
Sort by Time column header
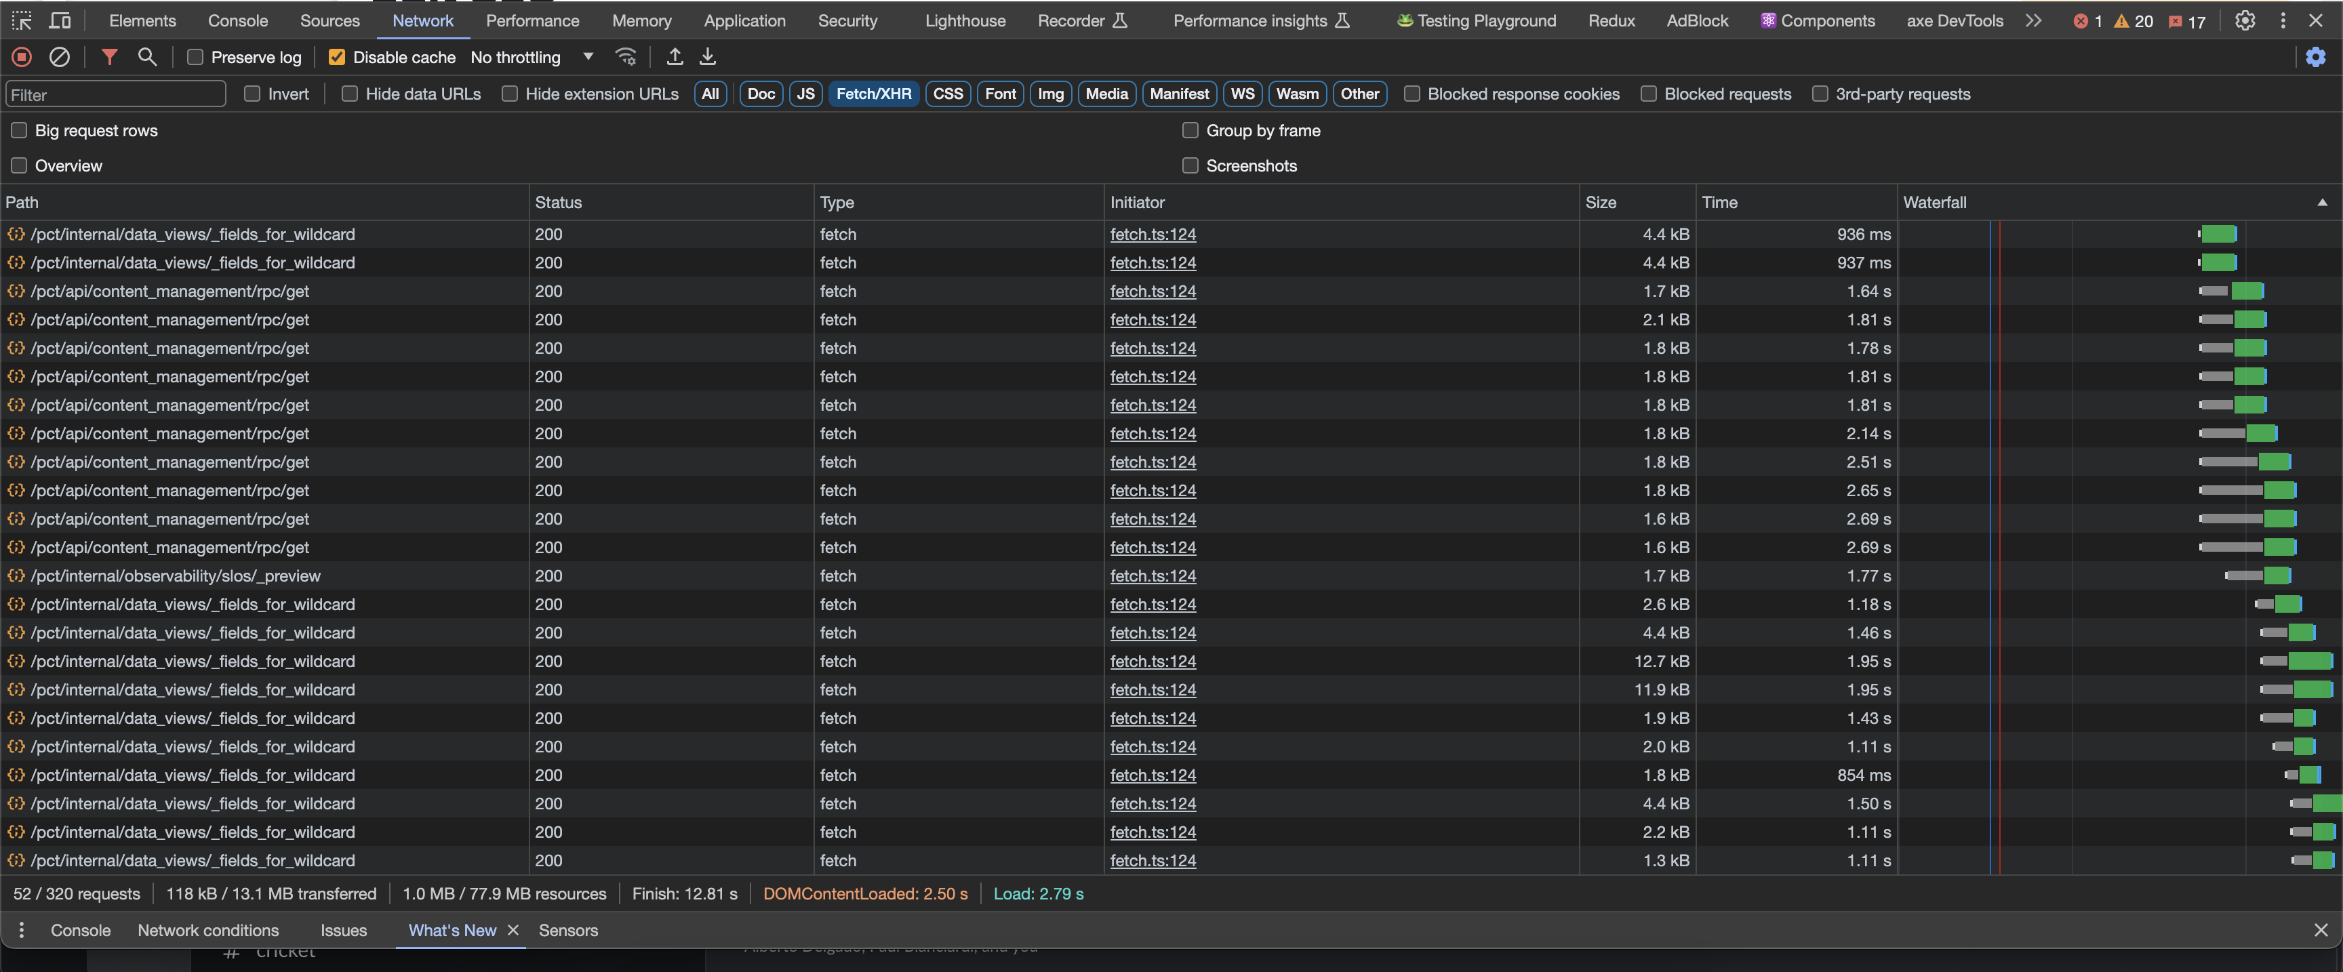1797,202
